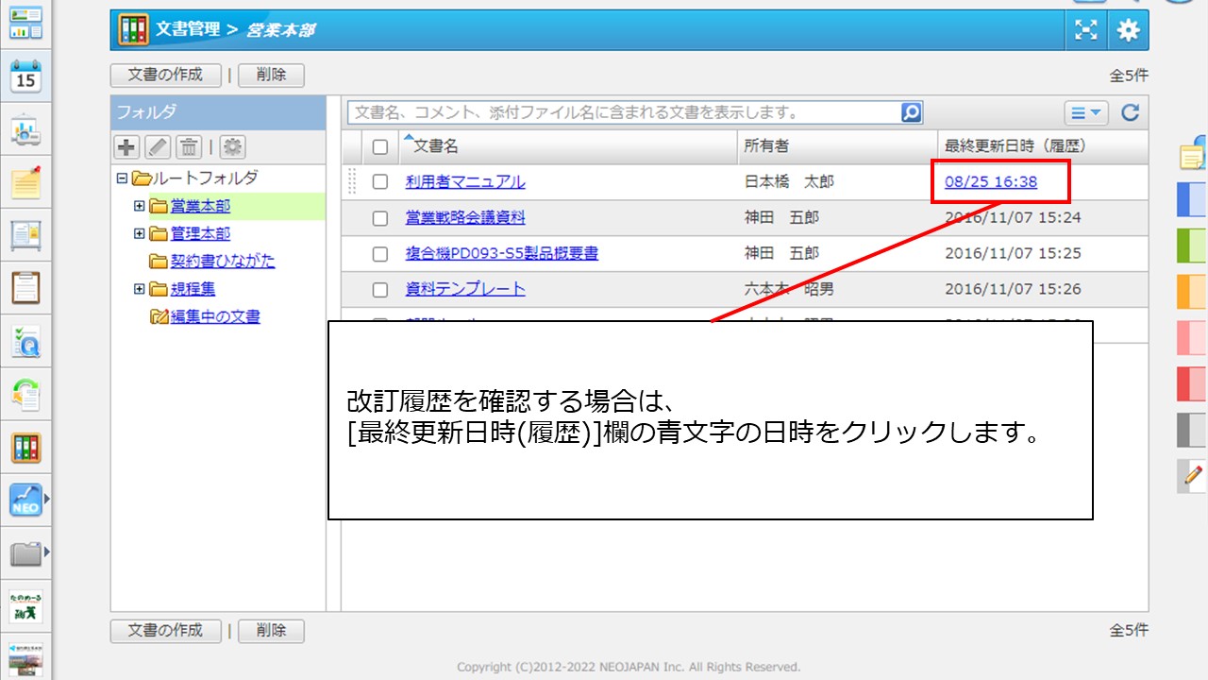
Task: Open the list view options dropdown
Action: tap(1086, 113)
